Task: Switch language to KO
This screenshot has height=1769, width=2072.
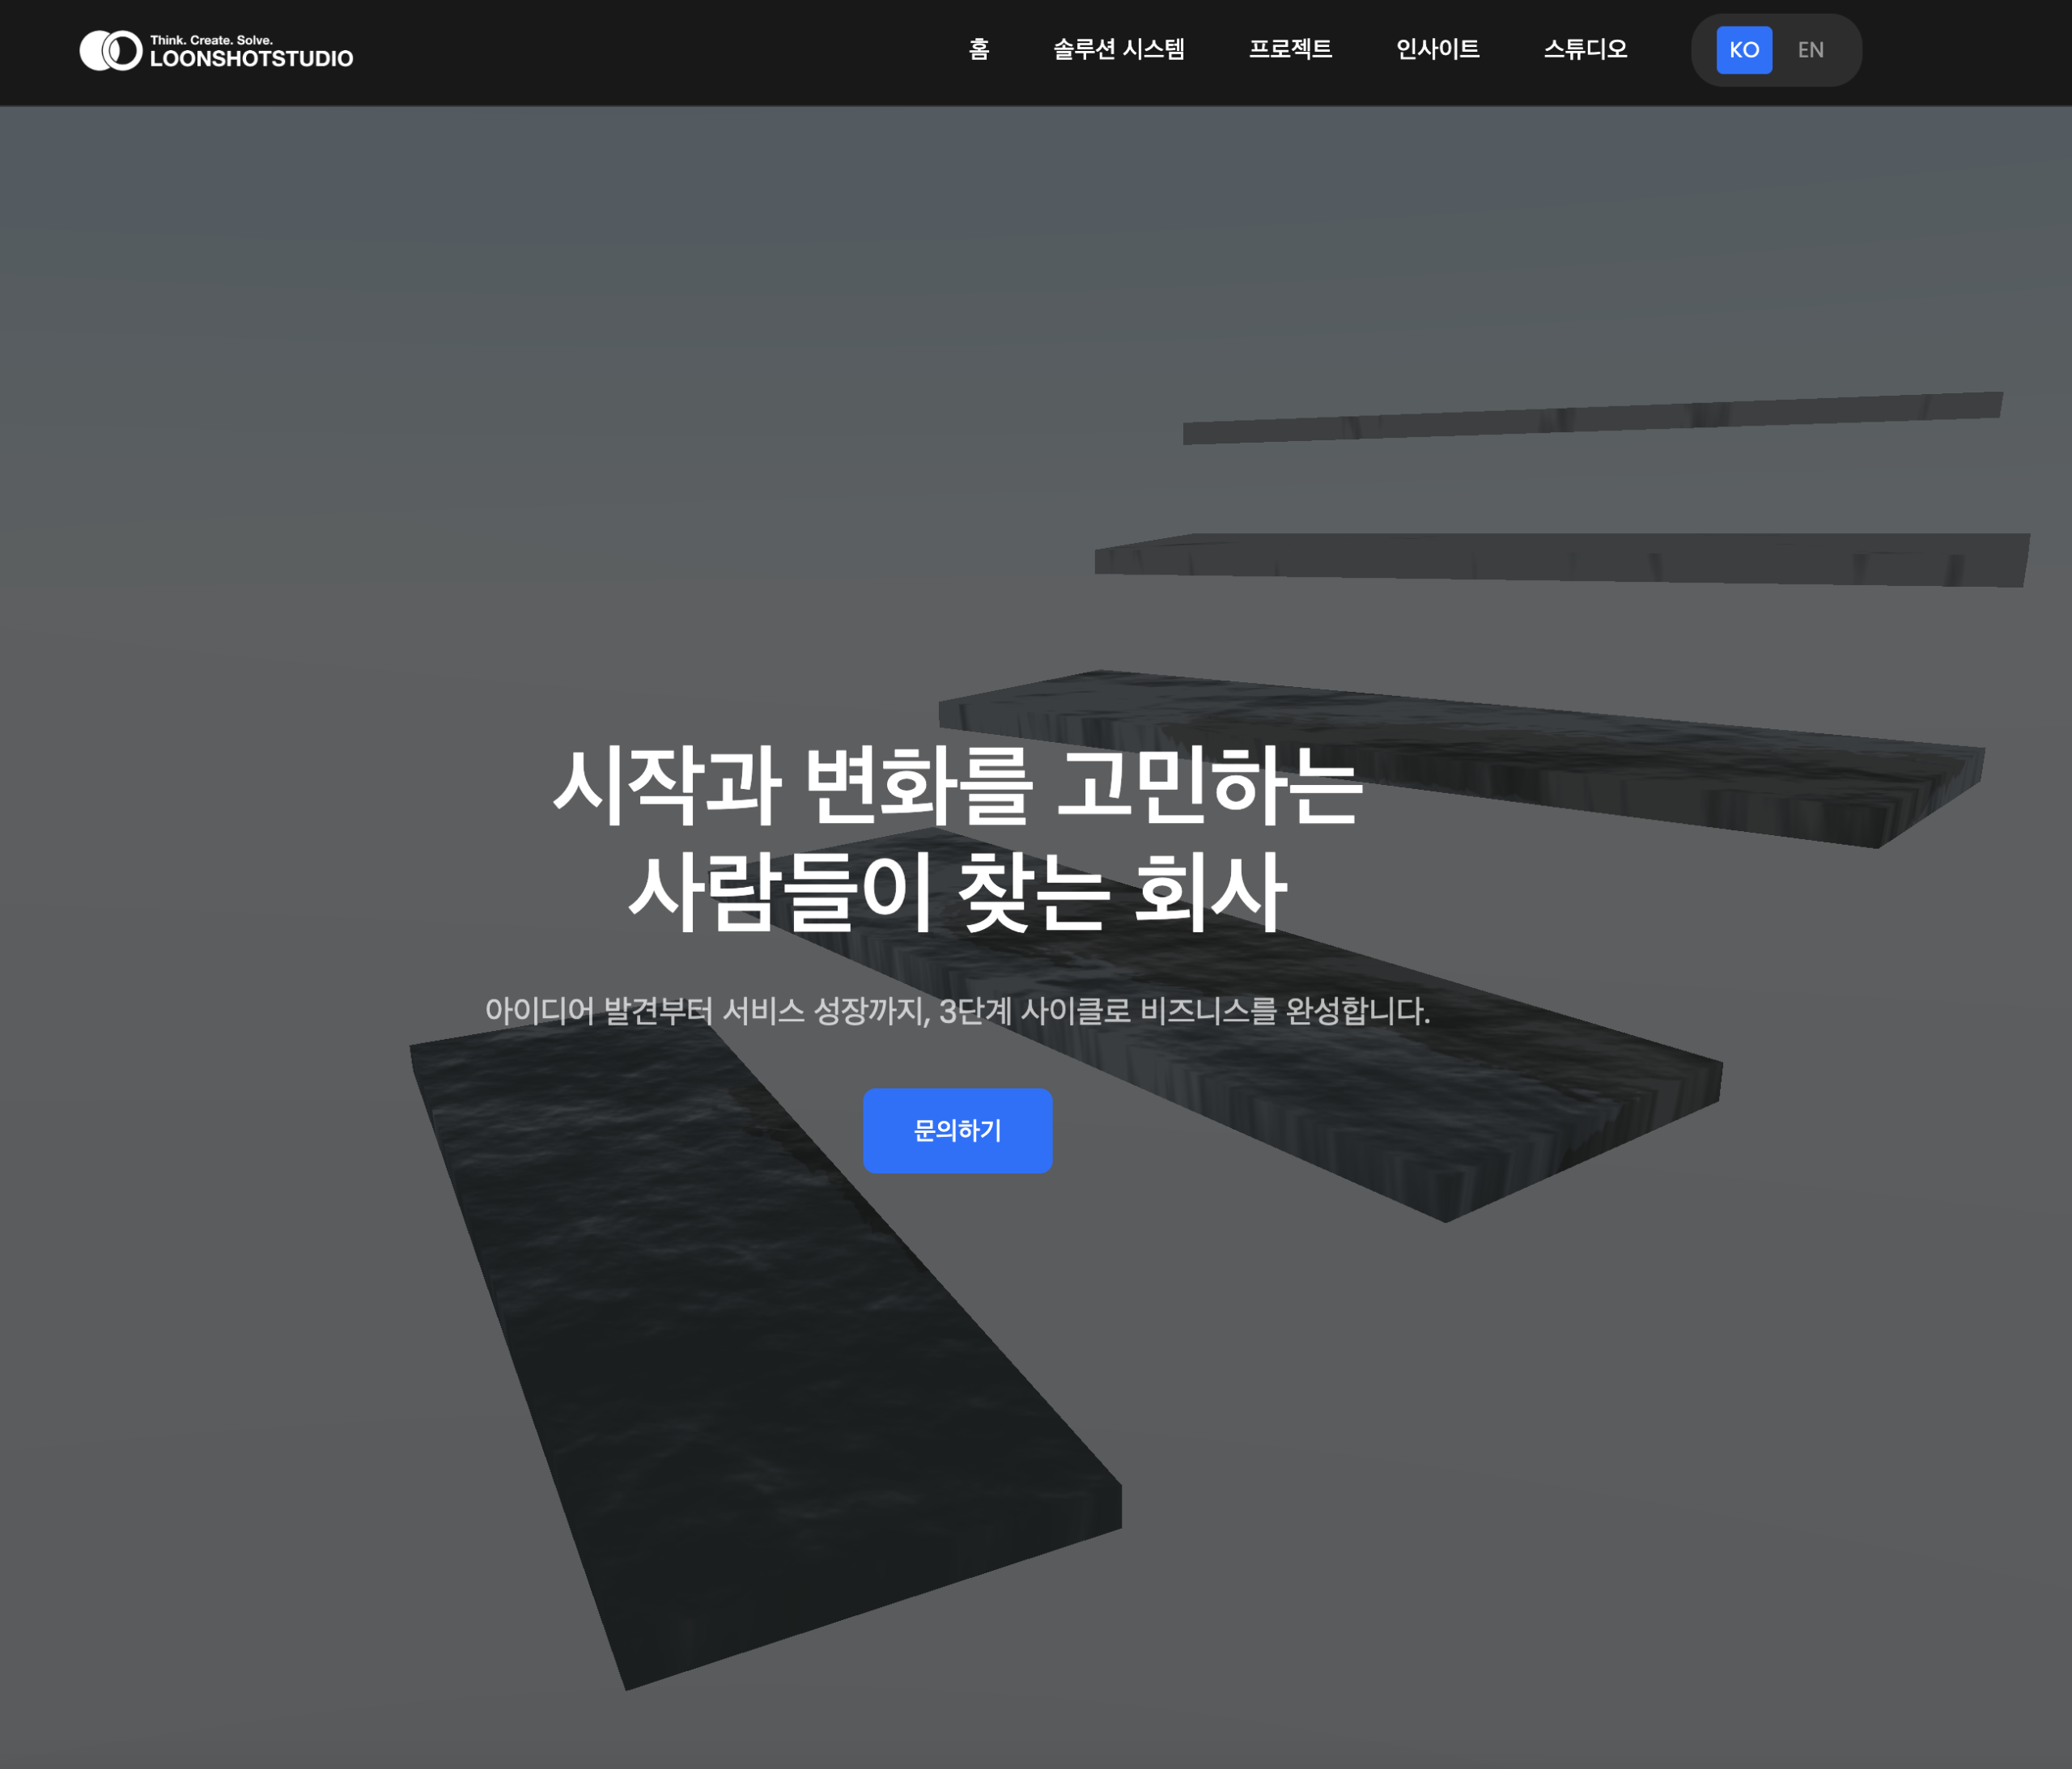Action: pos(1743,50)
